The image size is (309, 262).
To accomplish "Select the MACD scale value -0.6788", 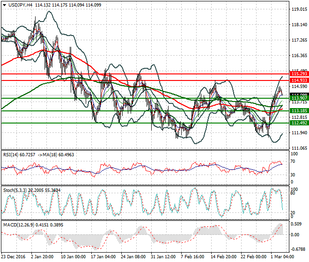I will 298,249.
